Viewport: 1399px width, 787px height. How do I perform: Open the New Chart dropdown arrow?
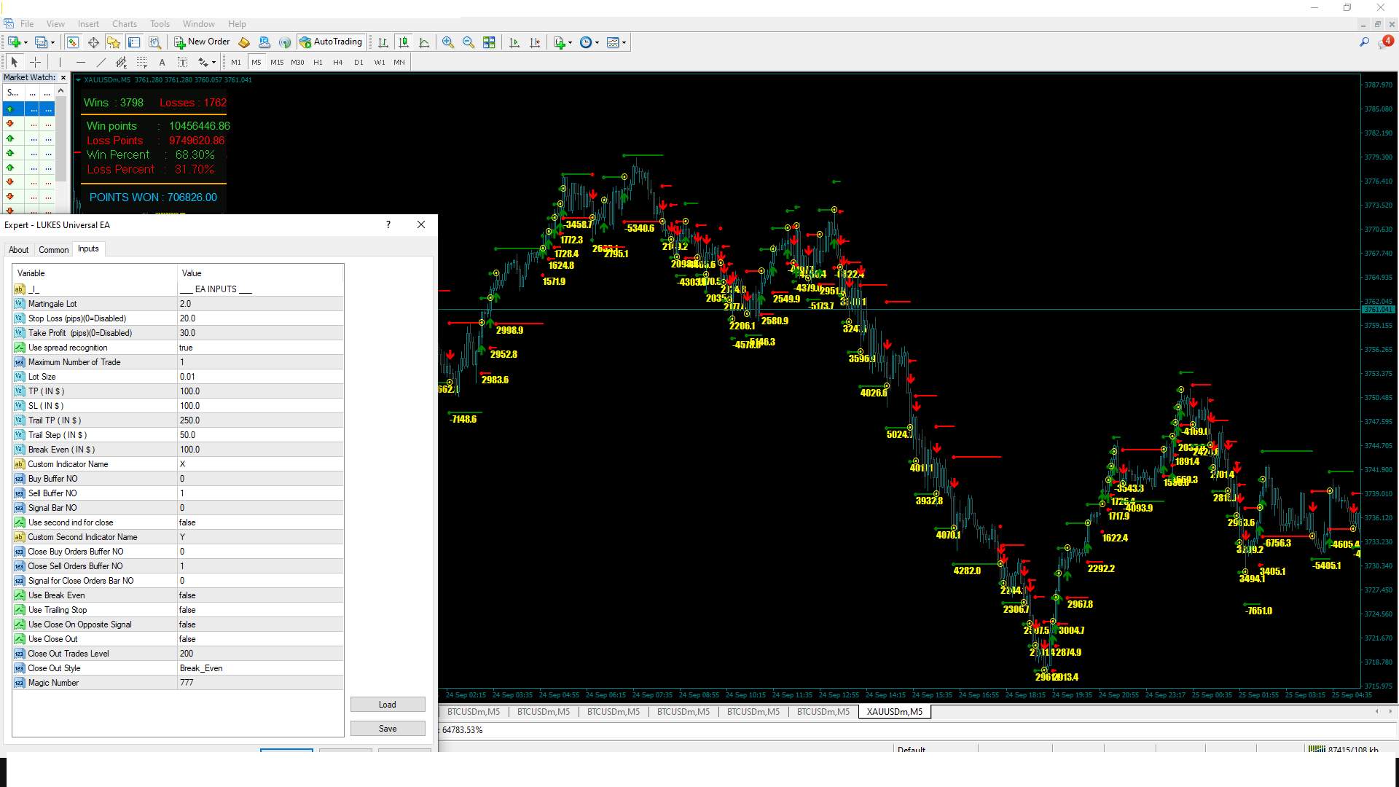(26, 42)
